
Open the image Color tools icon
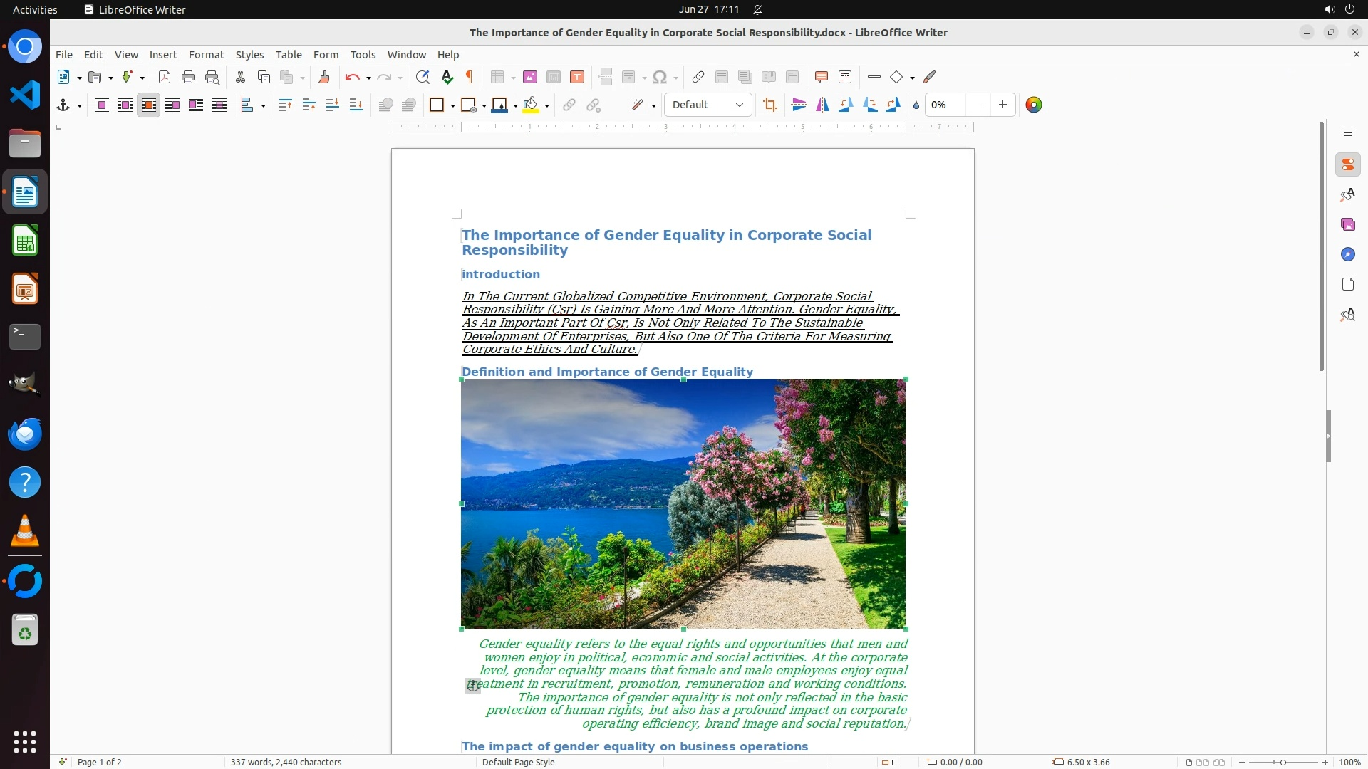(1034, 105)
